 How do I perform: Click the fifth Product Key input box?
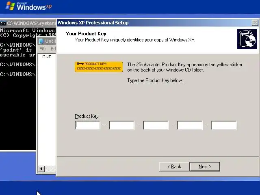click(x=224, y=125)
